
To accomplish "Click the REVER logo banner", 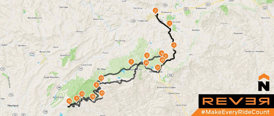I will point(236,101).
